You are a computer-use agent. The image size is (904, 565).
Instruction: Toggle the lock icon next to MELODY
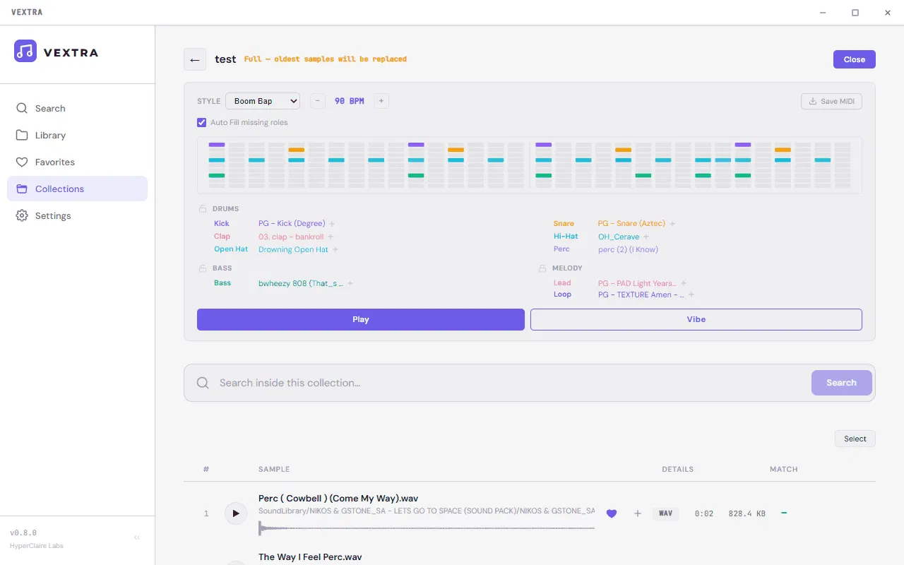click(542, 268)
